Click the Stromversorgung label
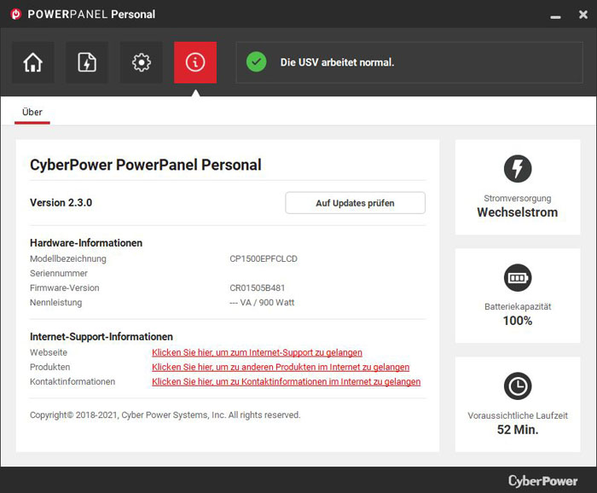597x493 pixels. click(x=518, y=199)
